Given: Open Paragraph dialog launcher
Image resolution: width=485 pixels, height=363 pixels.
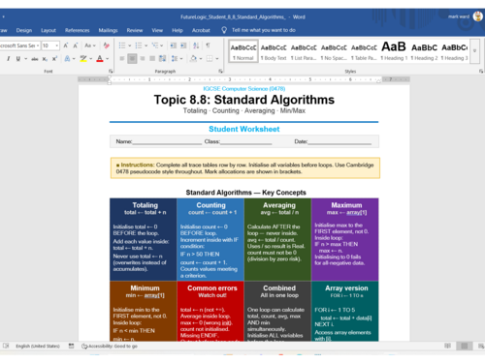Looking at the screenshot, I should click(221, 71).
